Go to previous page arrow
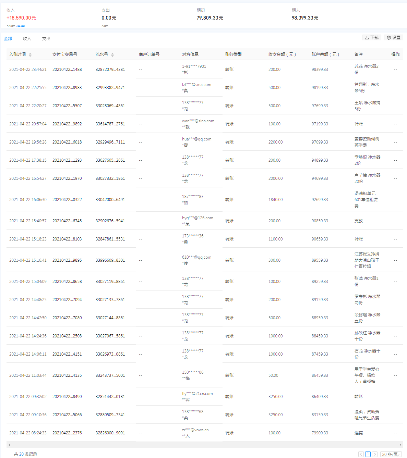 click(x=361, y=454)
